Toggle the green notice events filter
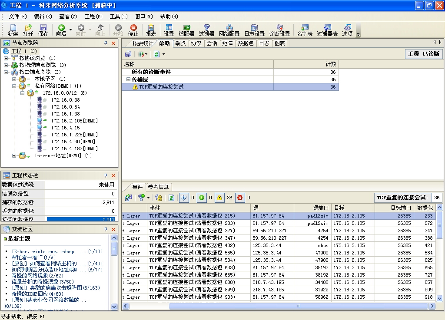Image resolution: width=445 pixels, height=320 pixels. coord(202,198)
